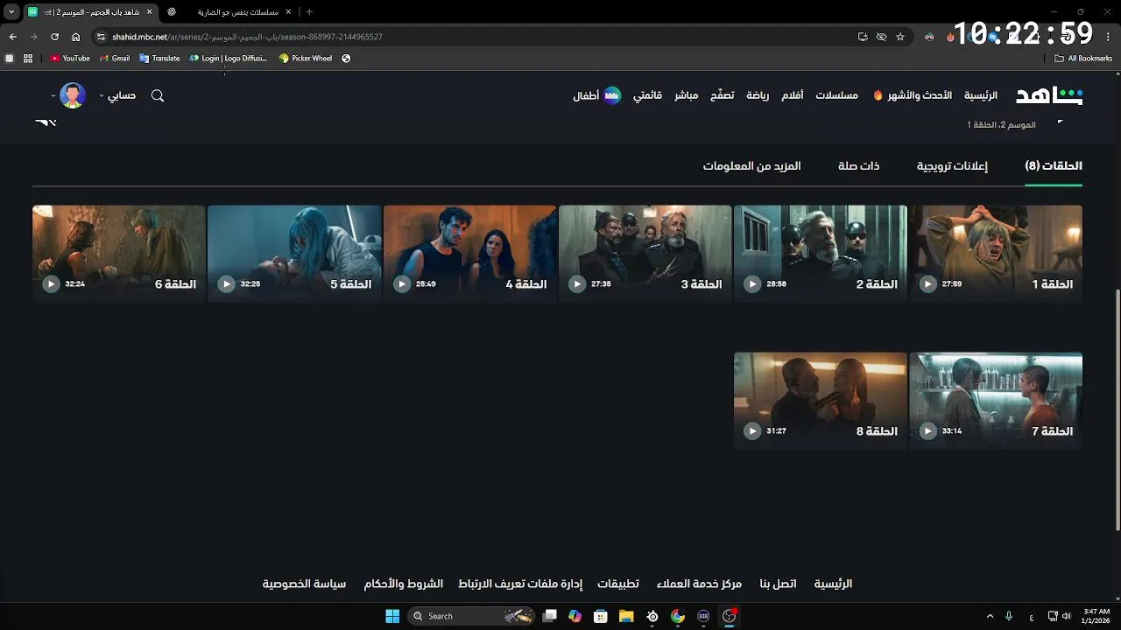This screenshot has width=1121, height=630.
Task: Switch to the مسلسلات بنفس جو الضارية browser tab
Action: [230, 11]
